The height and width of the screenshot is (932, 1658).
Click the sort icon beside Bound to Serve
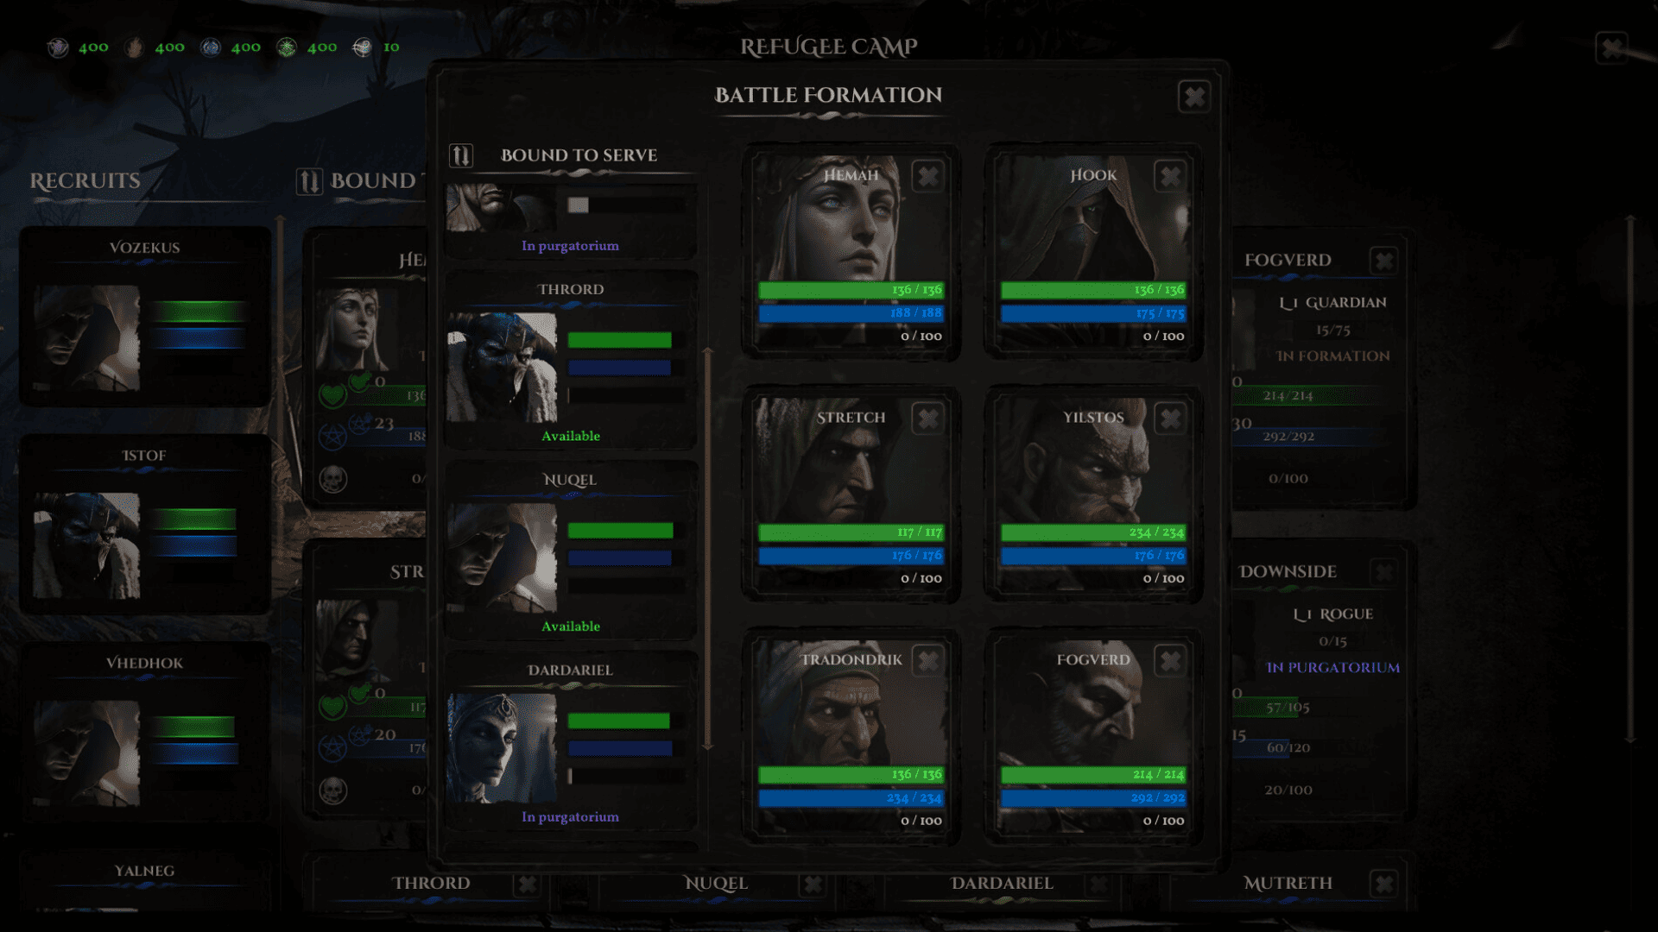461,155
